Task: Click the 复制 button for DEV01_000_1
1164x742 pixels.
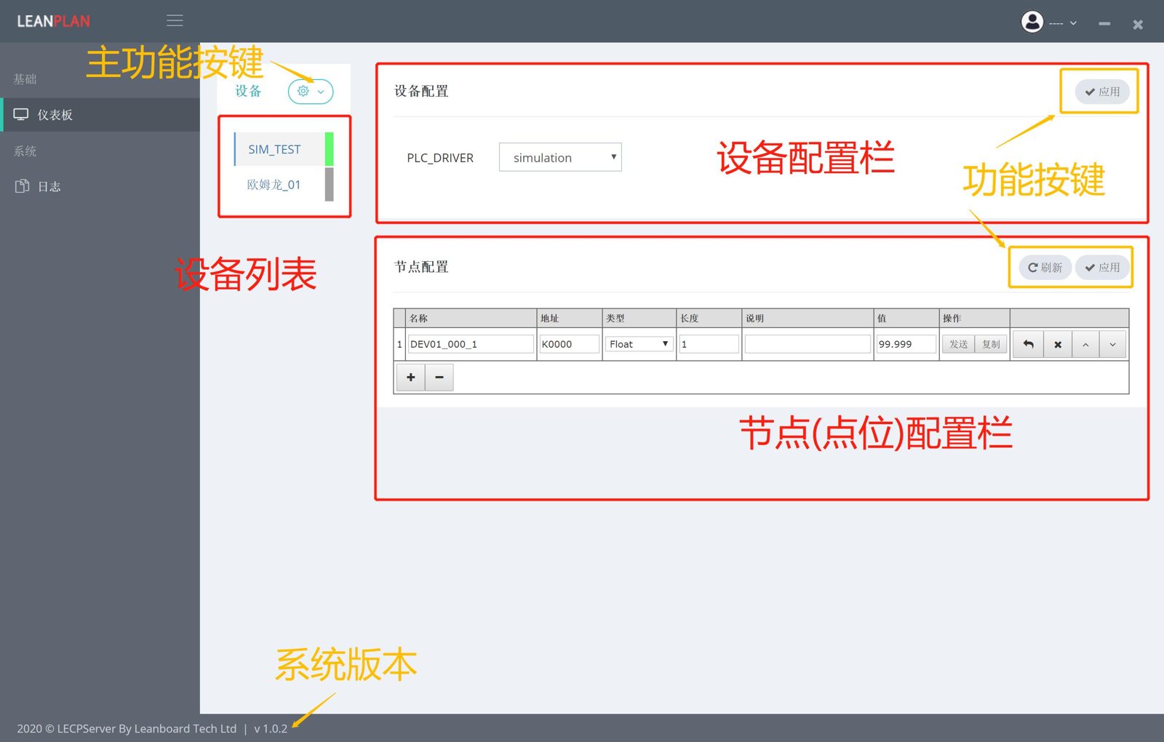Action: [x=991, y=344]
